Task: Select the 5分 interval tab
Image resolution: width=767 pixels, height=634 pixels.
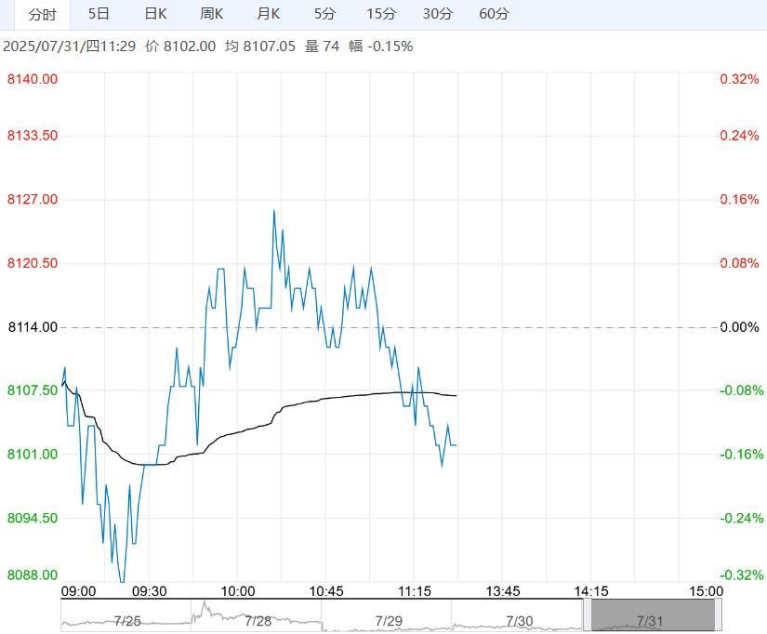Action: coord(324,14)
